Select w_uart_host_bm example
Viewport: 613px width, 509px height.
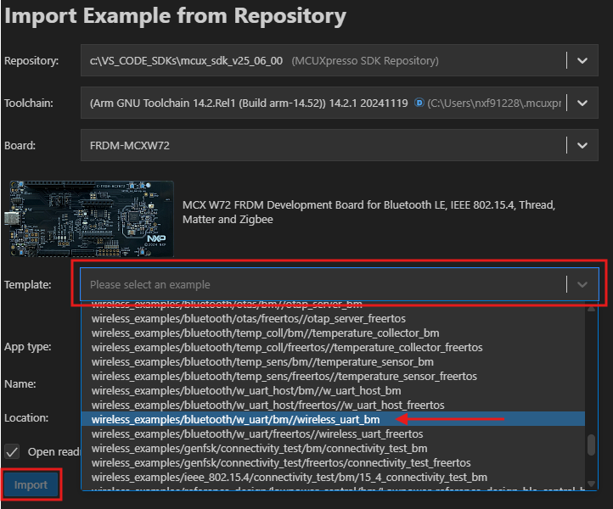(333, 391)
